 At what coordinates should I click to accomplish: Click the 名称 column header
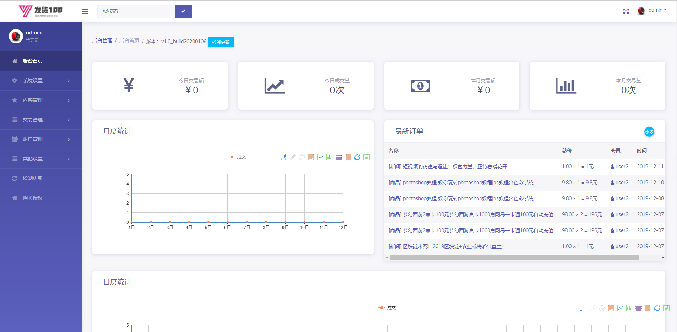coord(394,151)
